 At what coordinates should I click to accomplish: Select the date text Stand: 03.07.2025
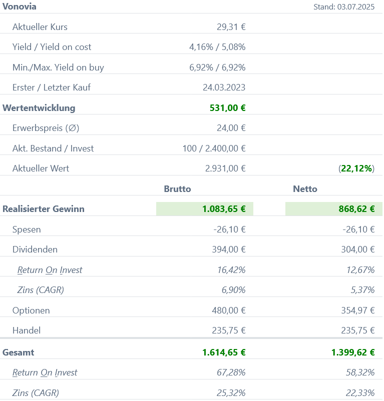click(344, 6)
